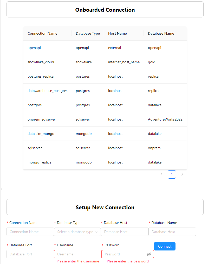Click the Database Host input field
This screenshot has width=208, height=264.
click(124, 232)
